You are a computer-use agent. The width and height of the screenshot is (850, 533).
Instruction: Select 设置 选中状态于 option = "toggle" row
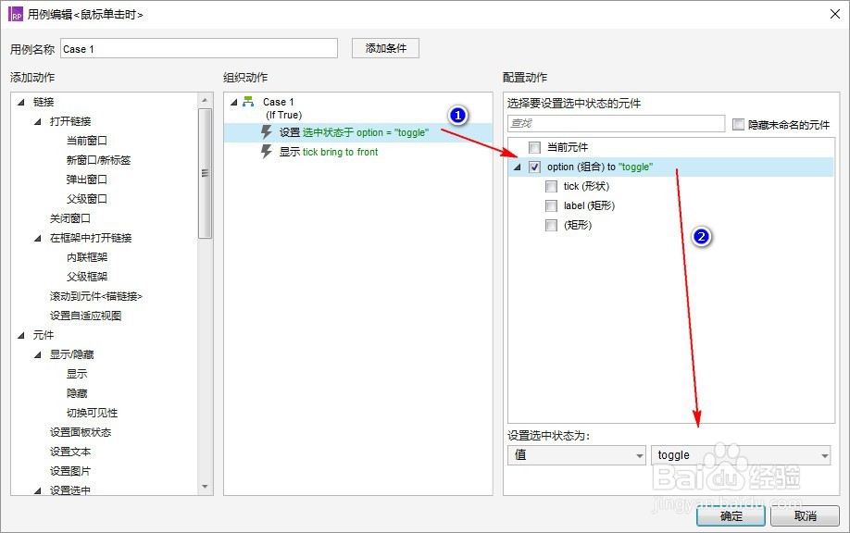(358, 132)
